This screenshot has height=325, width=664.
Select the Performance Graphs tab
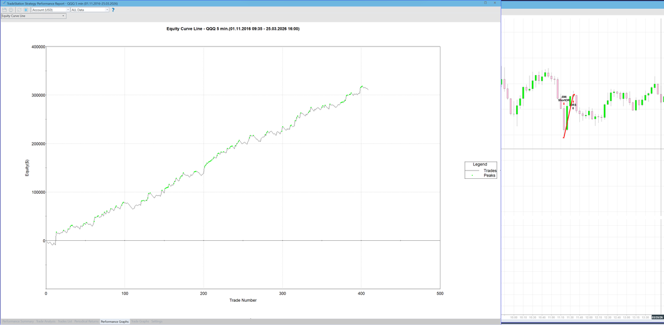(115, 321)
